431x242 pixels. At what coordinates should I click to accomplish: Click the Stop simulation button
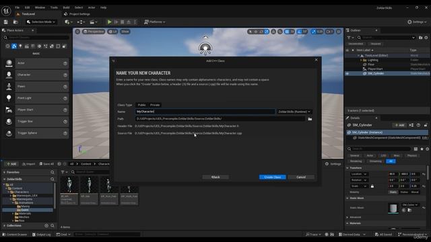tap(123, 22)
